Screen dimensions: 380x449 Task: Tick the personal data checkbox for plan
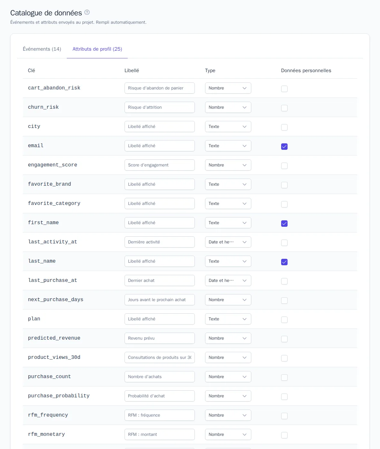(284, 320)
